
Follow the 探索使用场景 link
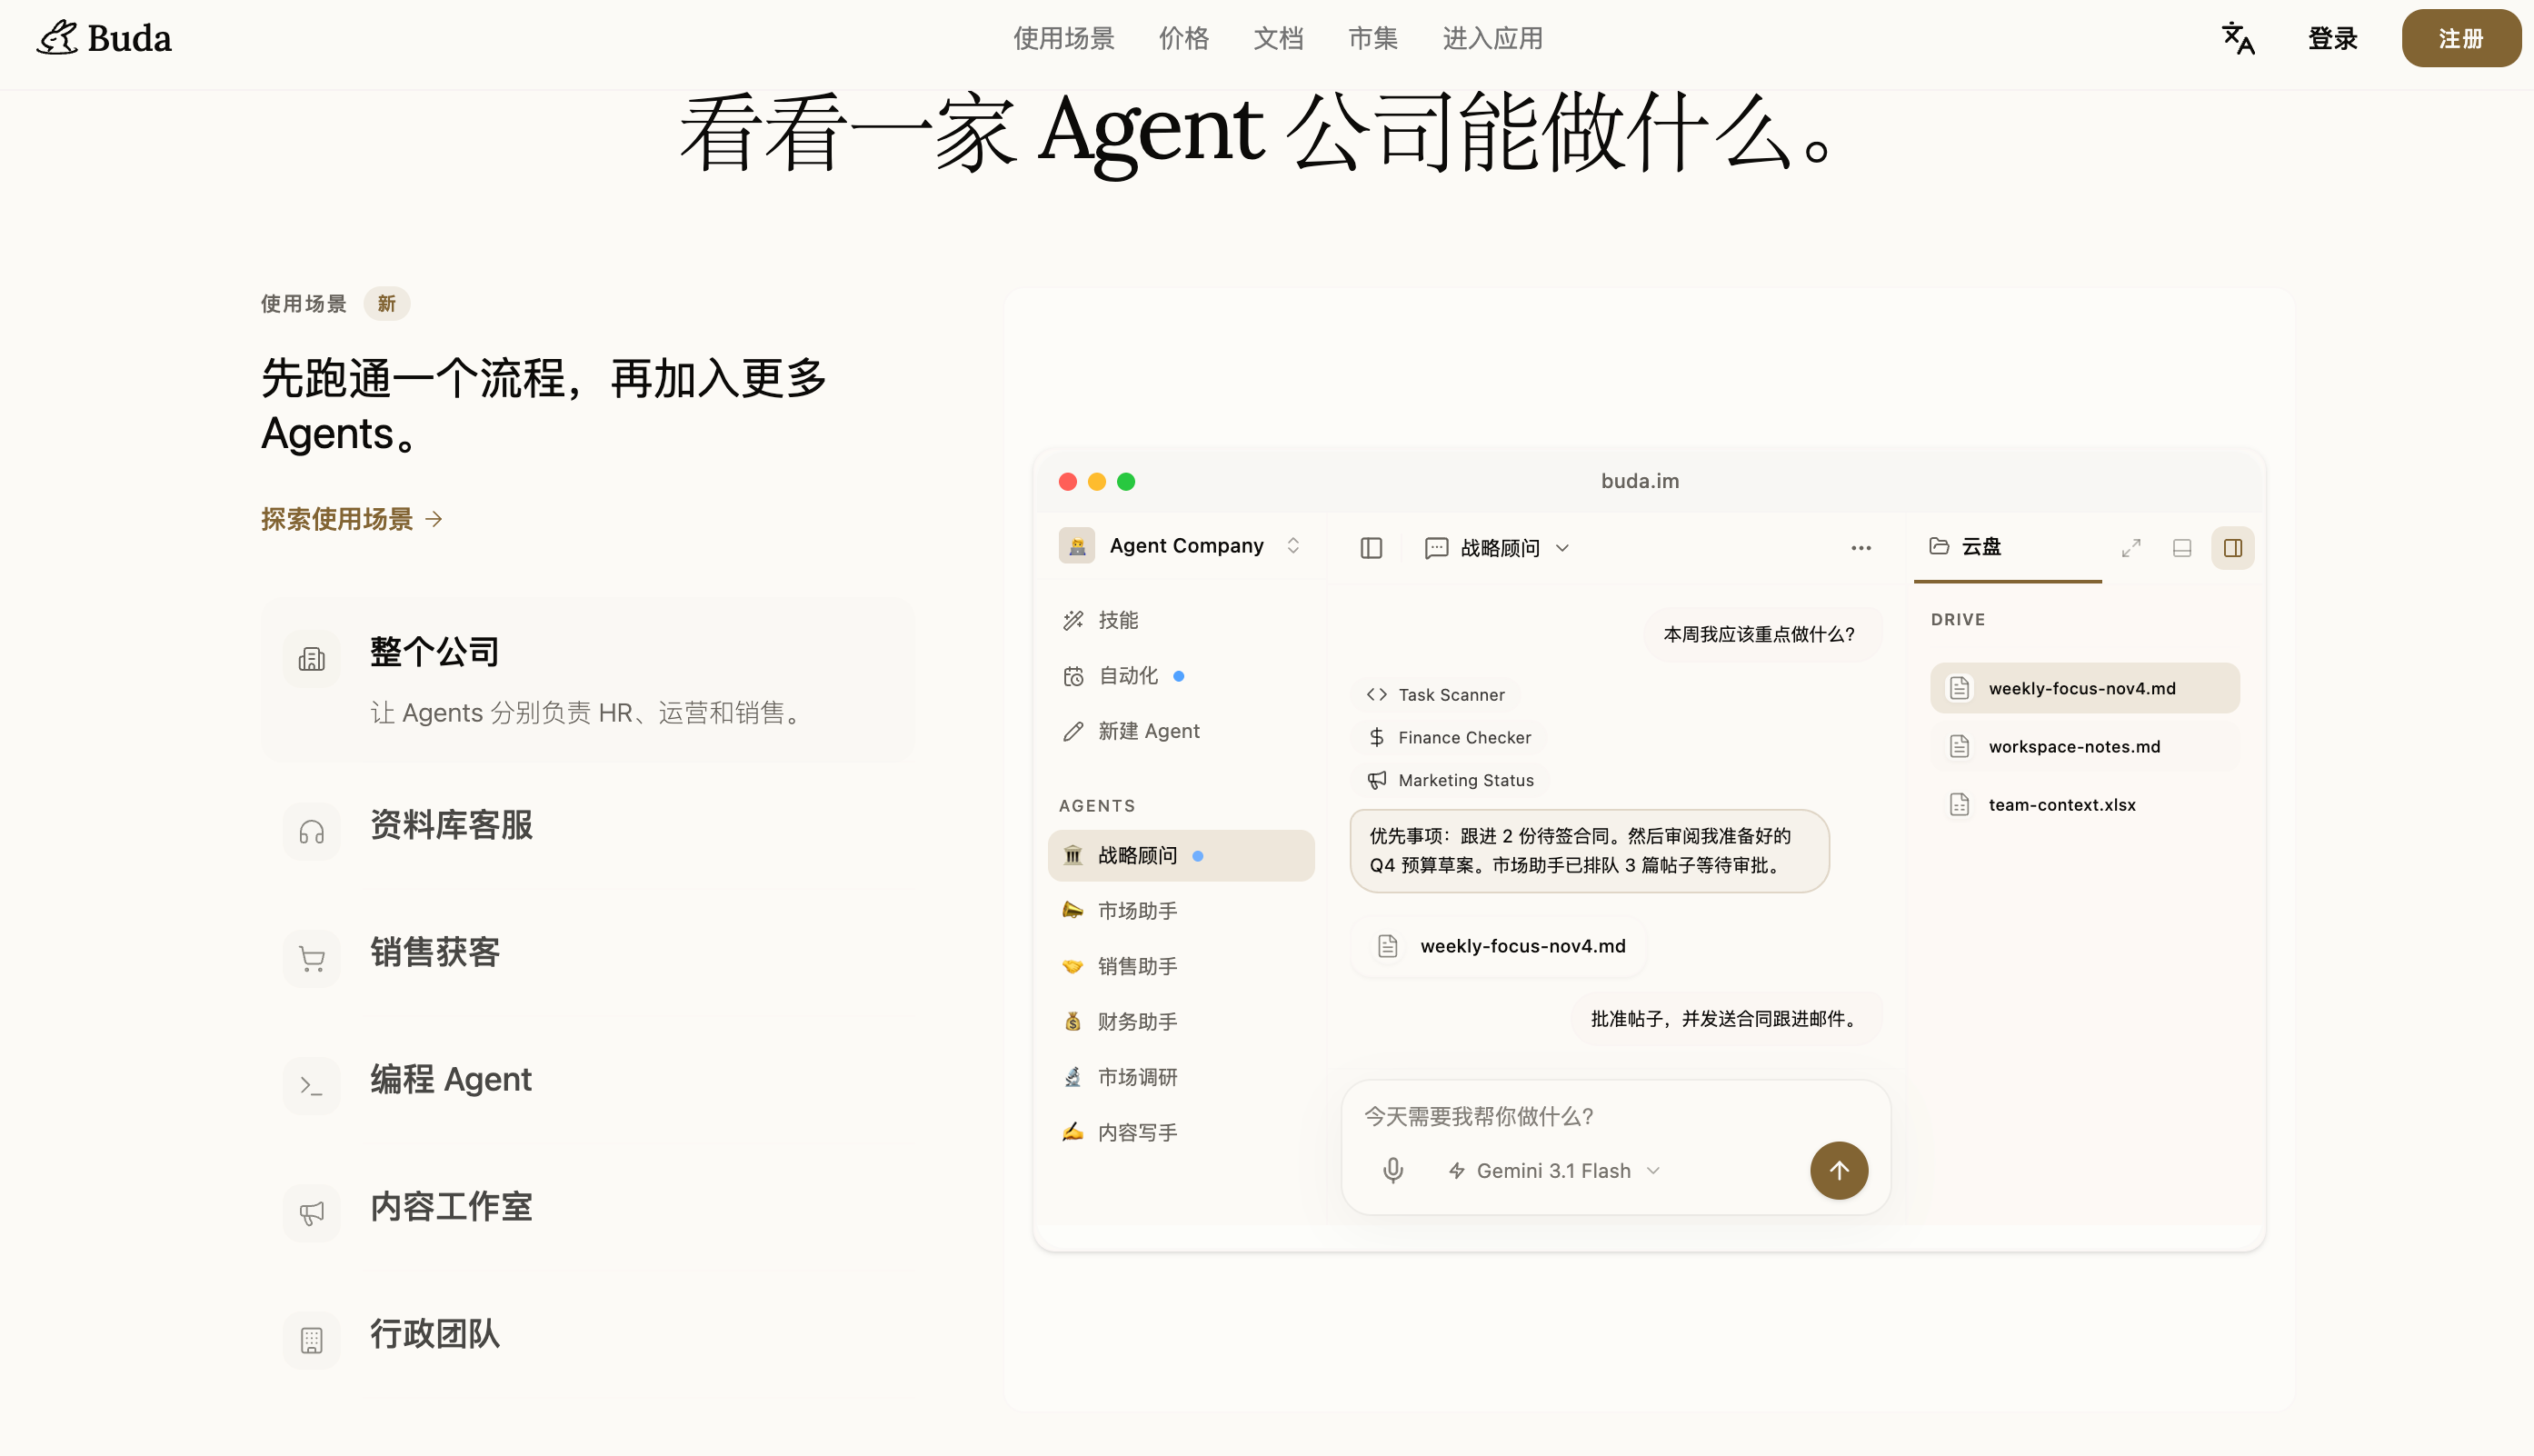point(351,519)
